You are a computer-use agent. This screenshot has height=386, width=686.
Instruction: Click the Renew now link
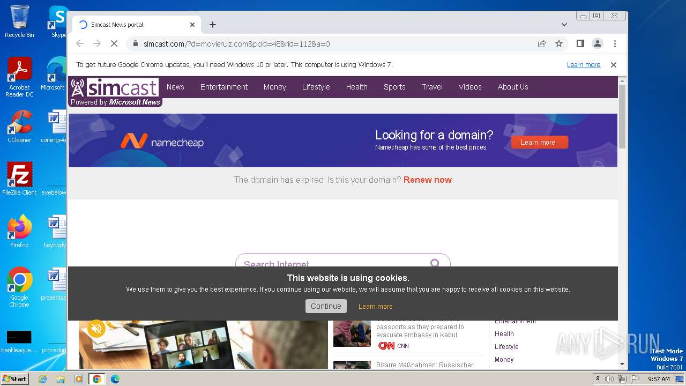point(428,180)
